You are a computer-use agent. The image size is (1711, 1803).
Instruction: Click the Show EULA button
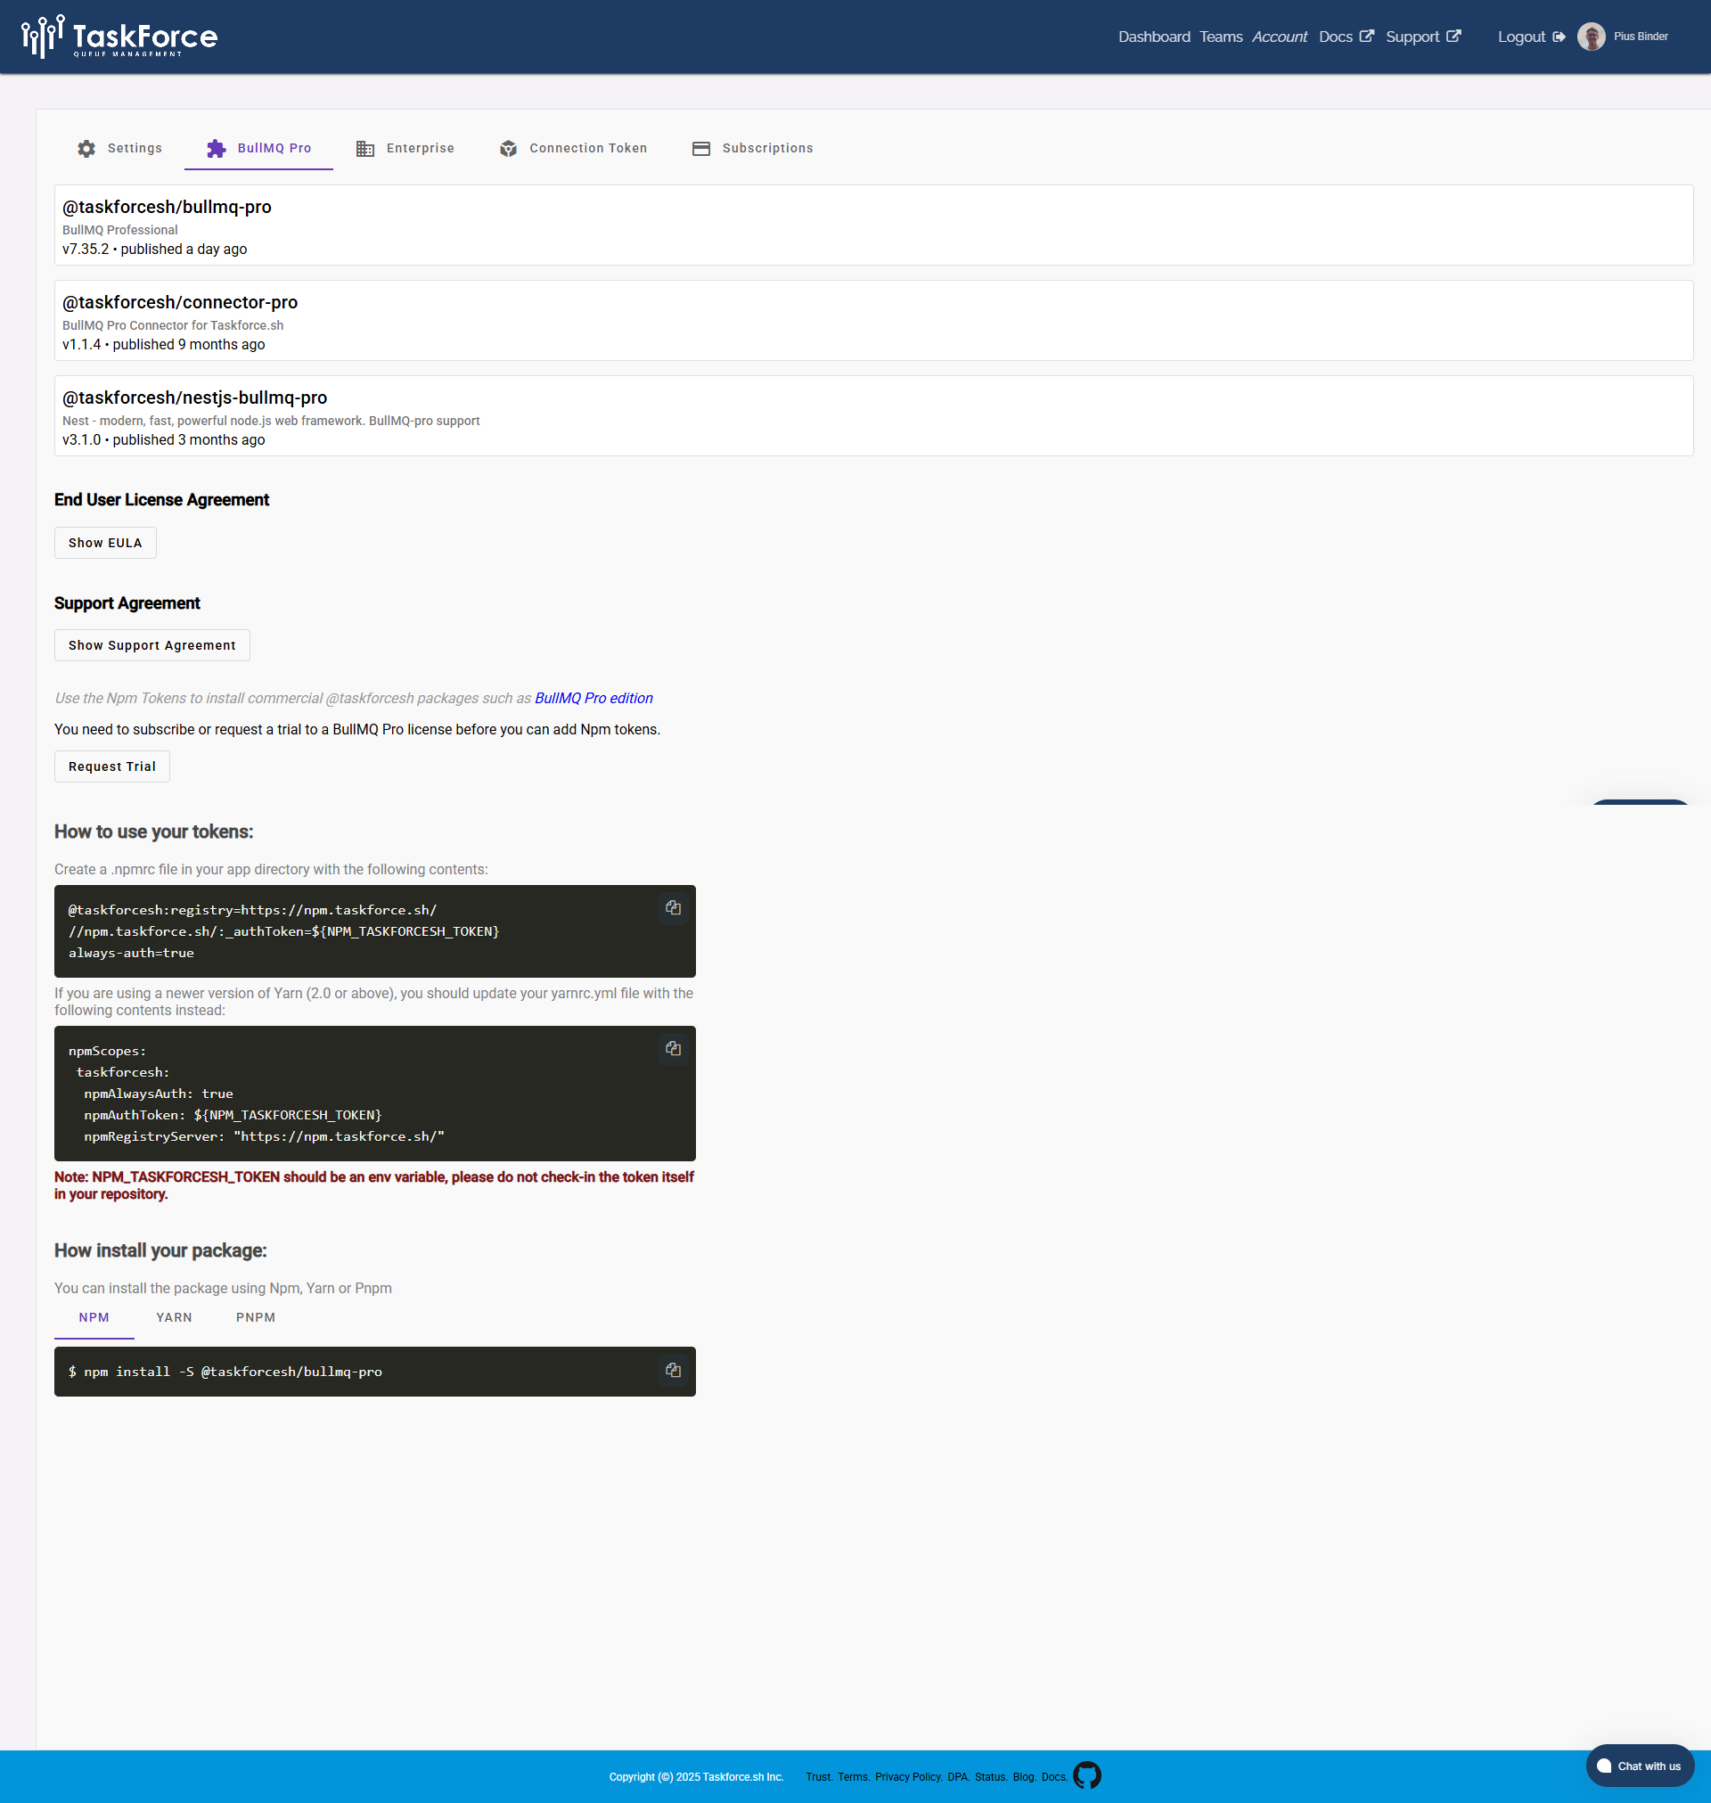click(x=105, y=543)
